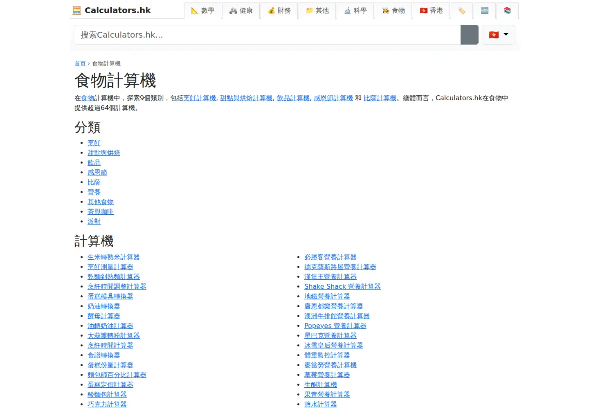Open the 星巴克營養計算器 calculator
Viewport: 589px width, 409px height.
coord(330,336)
